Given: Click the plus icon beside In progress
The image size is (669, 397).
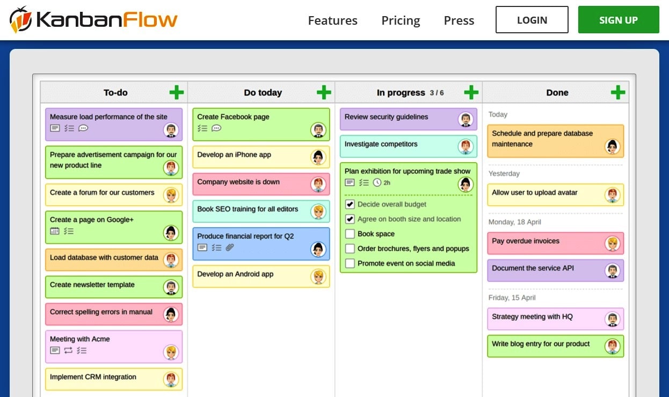Looking at the screenshot, I should pyautogui.click(x=471, y=92).
